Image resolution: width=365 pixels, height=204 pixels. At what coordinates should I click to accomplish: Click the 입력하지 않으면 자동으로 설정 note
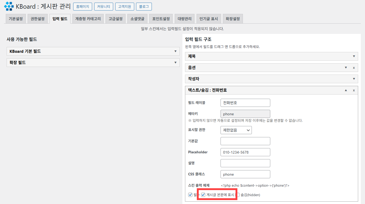tap(245, 121)
